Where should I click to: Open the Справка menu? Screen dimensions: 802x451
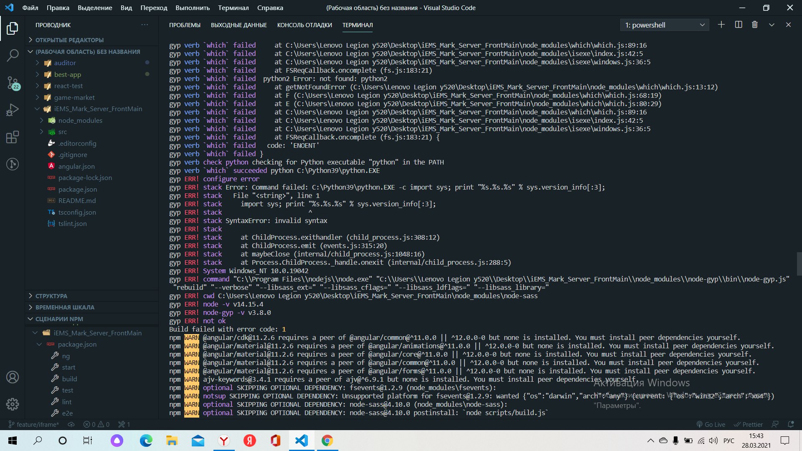270,8
